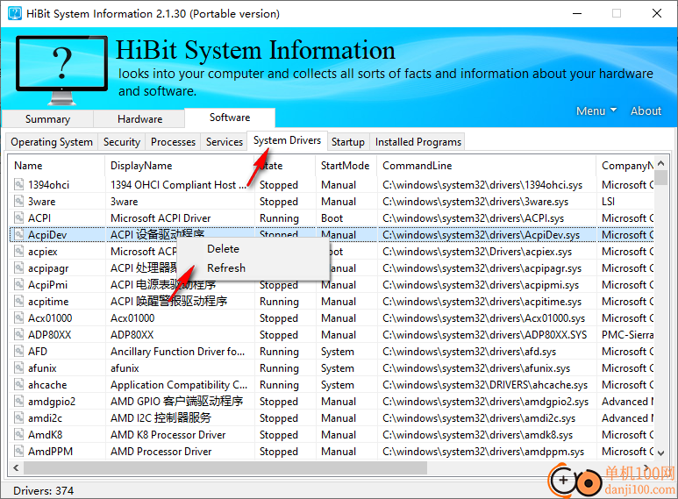
Task: Open the Processes sub-tab
Action: pyautogui.click(x=173, y=142)
